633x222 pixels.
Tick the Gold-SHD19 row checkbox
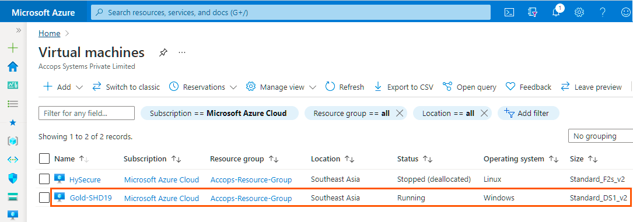pos(44,198)
